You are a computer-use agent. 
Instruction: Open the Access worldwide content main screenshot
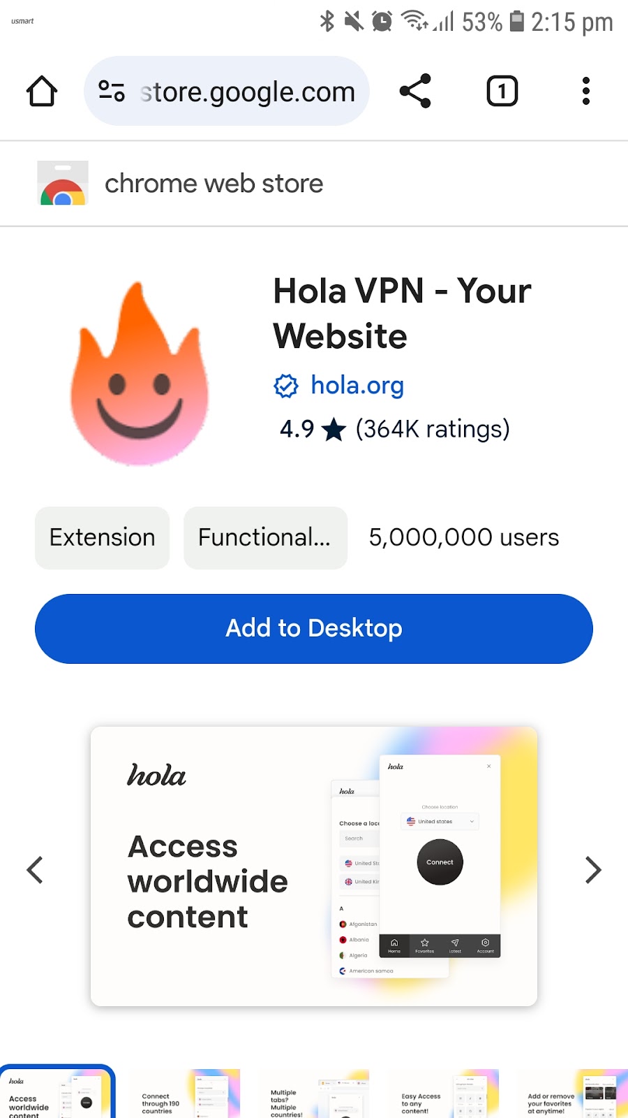314,866
